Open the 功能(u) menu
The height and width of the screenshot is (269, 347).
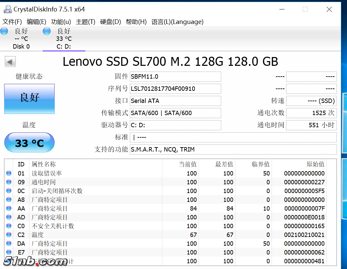click(61, 22)
